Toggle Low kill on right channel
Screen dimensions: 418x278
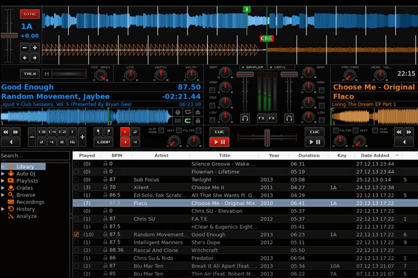(x=322, y=120)
